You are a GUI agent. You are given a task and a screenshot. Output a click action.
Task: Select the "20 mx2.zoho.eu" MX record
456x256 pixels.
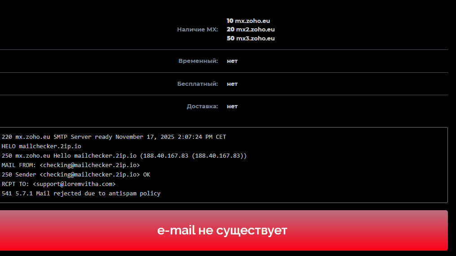pyautogui.click(x=250, y=30)
